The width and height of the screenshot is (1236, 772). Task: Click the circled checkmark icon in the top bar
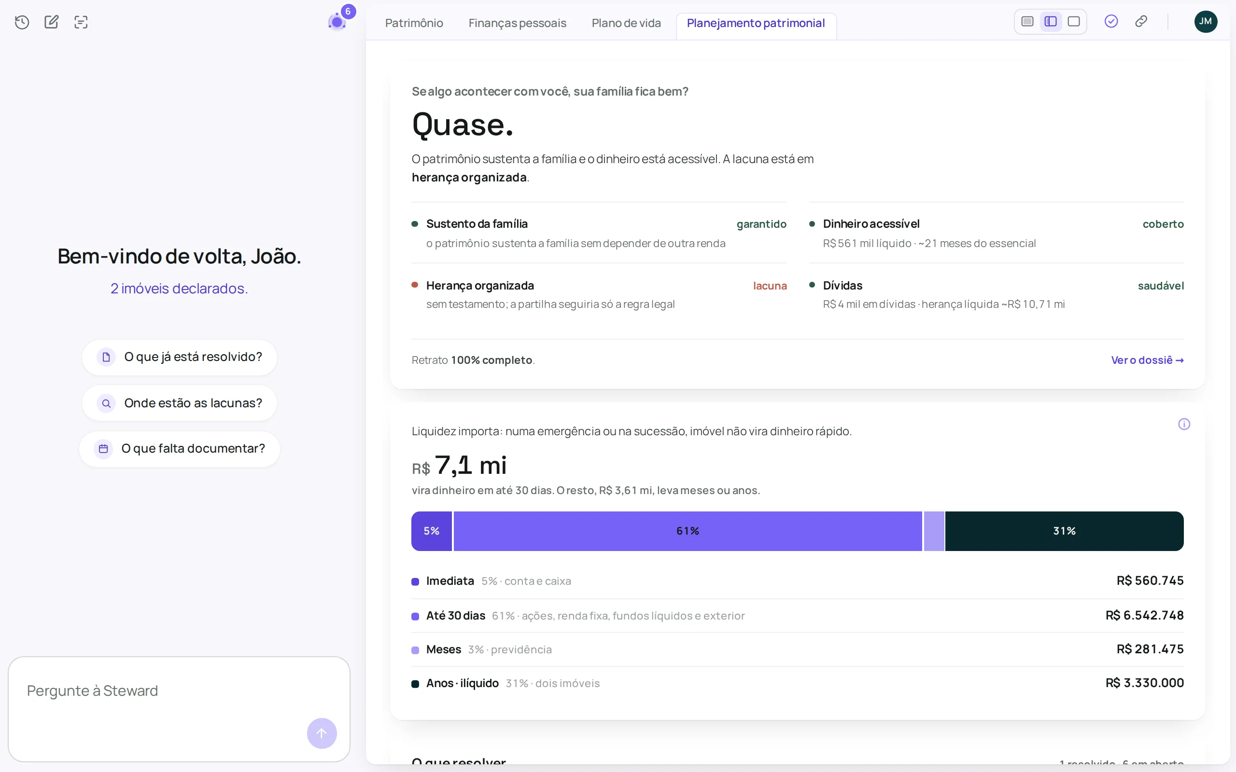click(1111, 21)
